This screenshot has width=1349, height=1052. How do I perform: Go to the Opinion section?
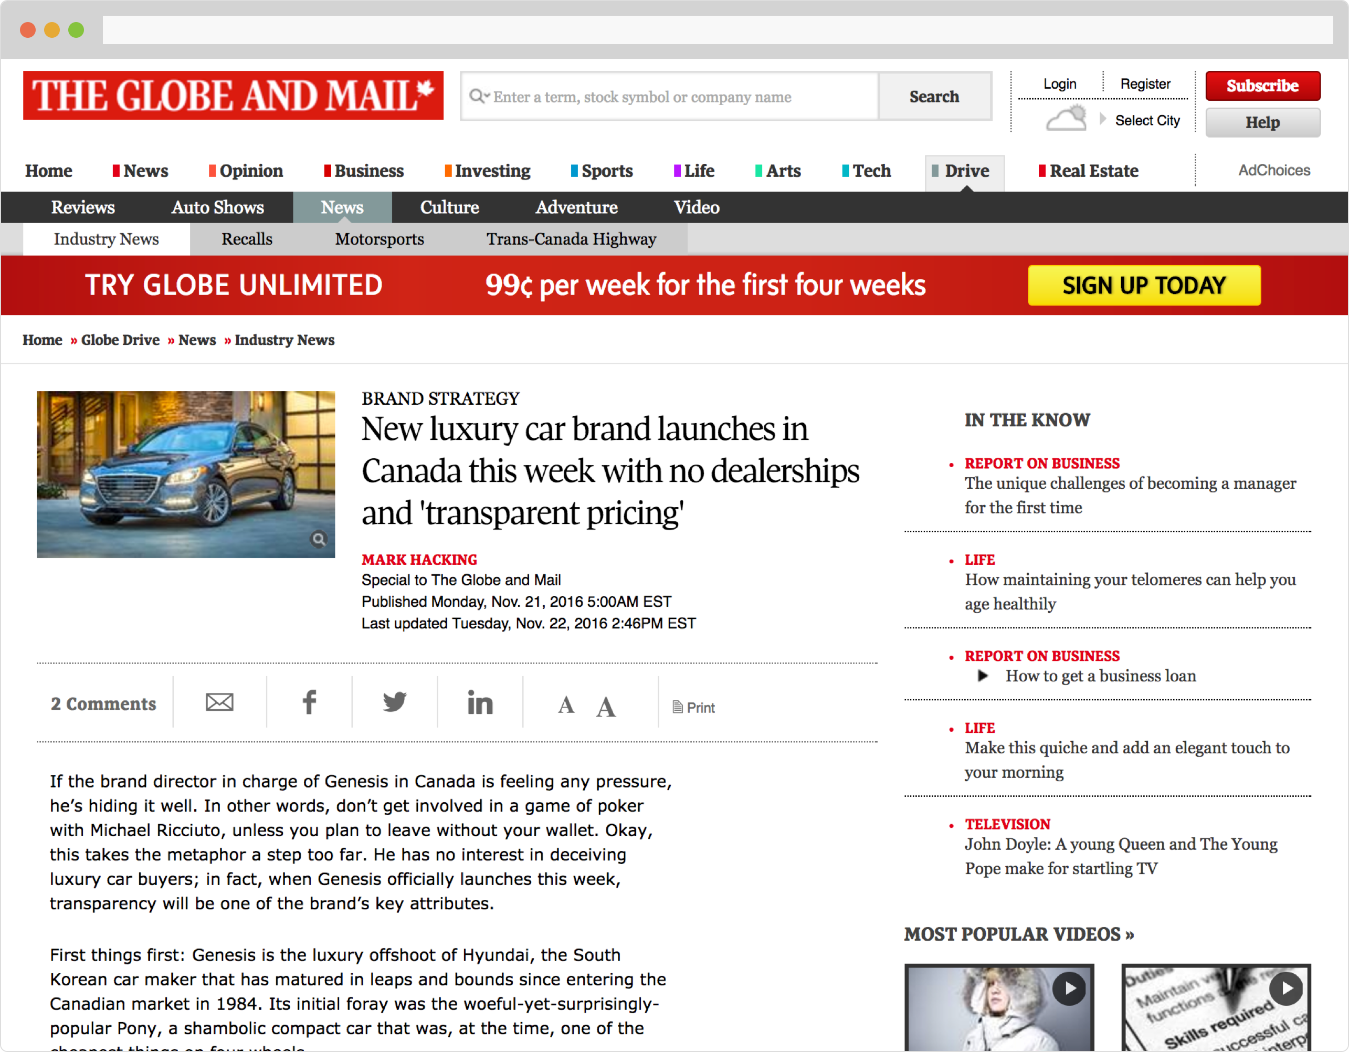point(246,171)
